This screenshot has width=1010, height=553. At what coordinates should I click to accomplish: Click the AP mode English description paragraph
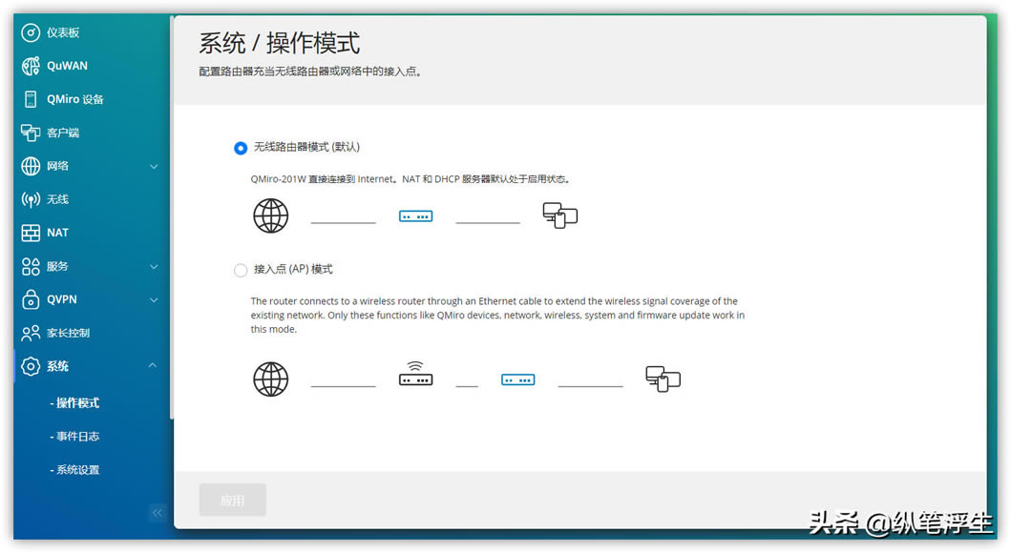[x=497, y=315]
